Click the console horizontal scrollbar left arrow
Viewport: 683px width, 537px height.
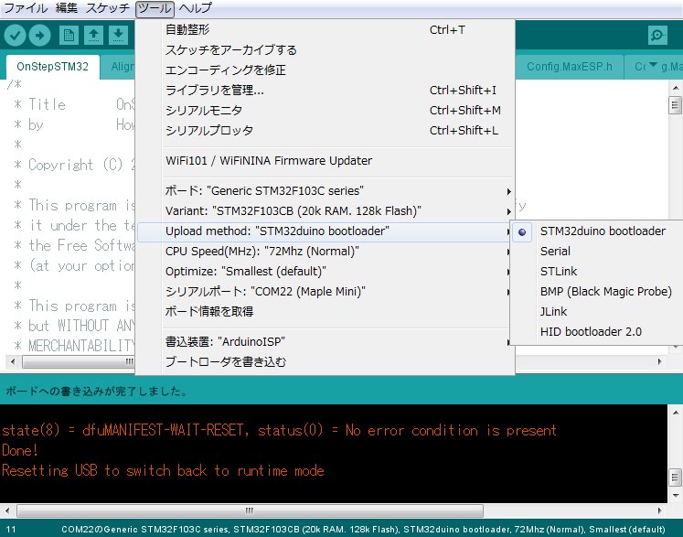7,510
